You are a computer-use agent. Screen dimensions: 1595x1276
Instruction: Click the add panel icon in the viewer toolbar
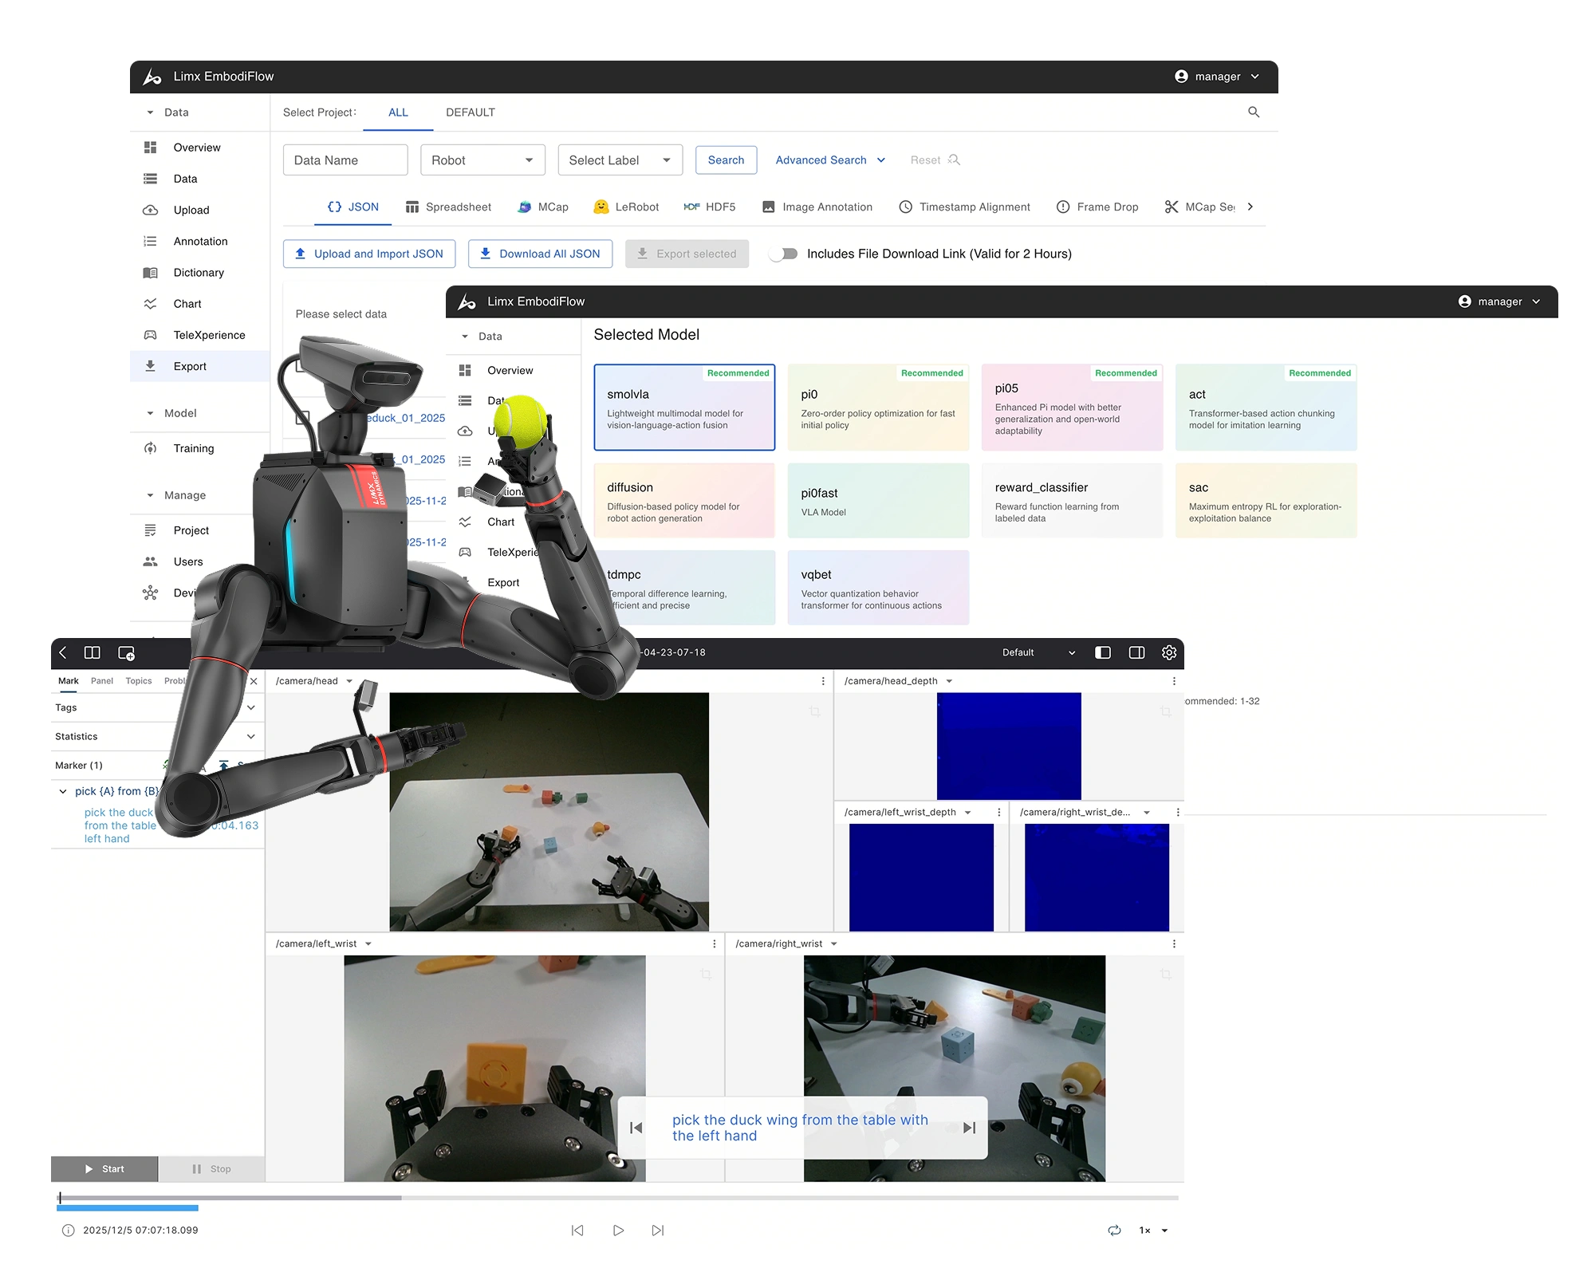tap(126, 653)
